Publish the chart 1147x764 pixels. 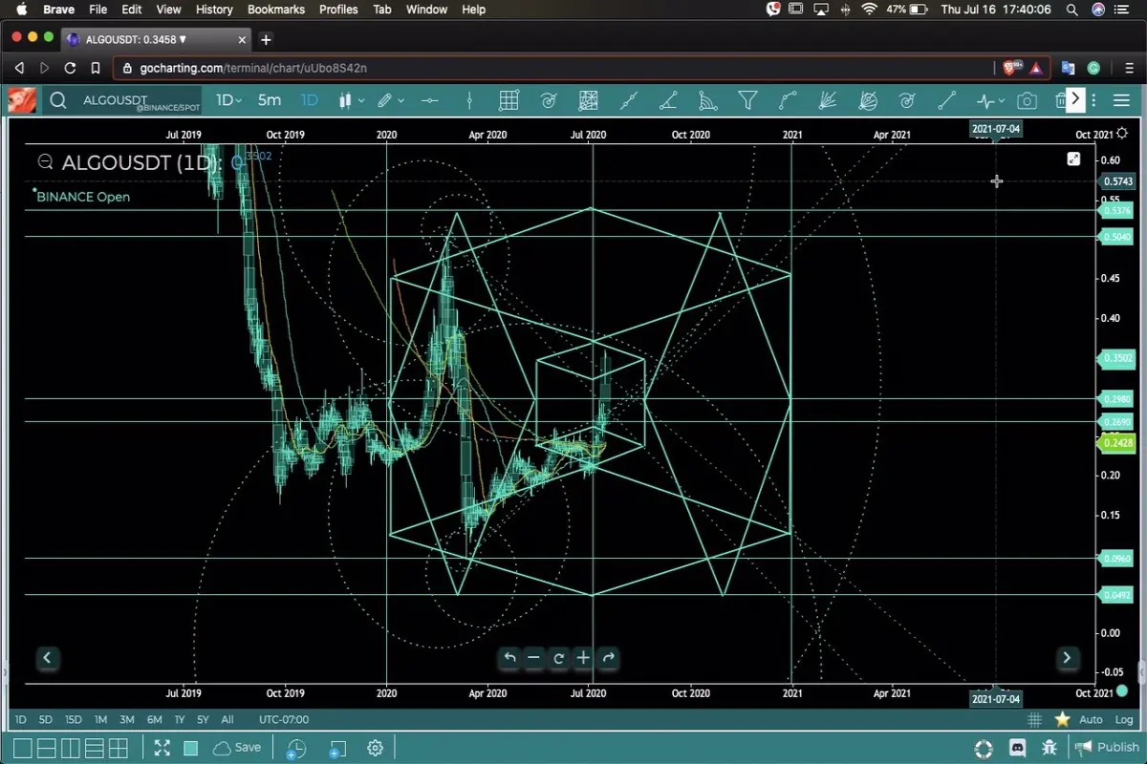[1107, 748]
